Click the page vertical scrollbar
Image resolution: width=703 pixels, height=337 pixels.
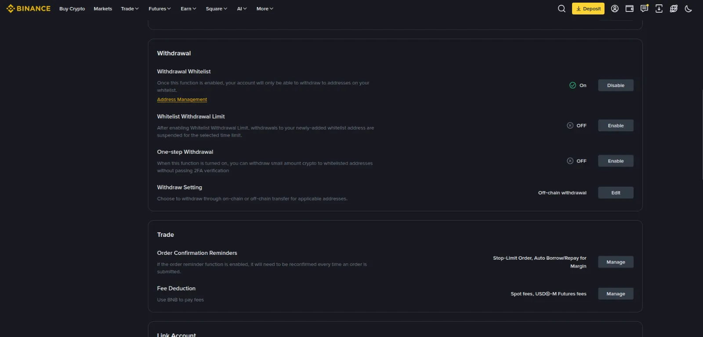click(x=702, y=135)
